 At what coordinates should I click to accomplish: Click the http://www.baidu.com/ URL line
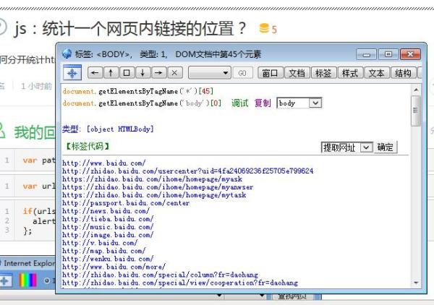(x=103, y=163)
